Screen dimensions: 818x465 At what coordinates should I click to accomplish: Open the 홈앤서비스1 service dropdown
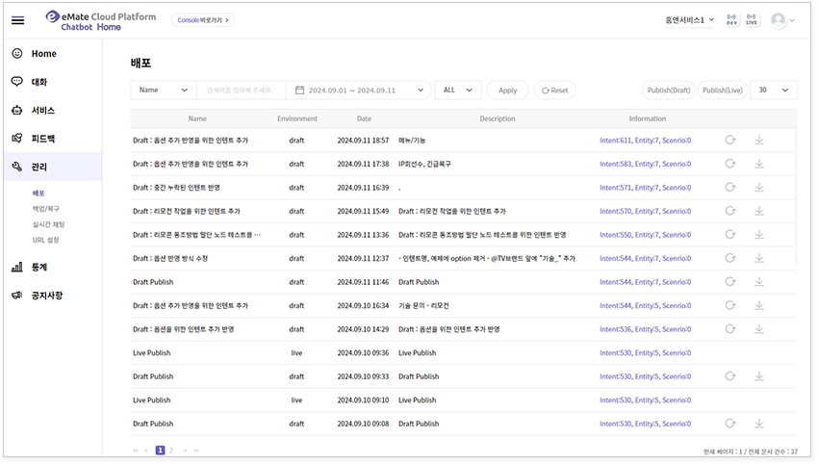(689, 20)
